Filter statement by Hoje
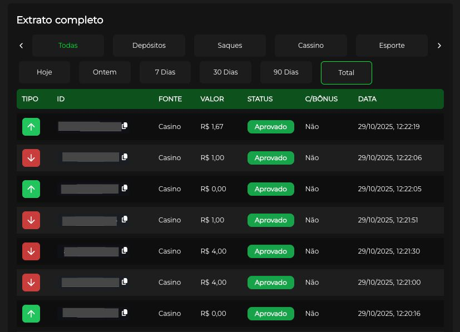Image resolution: width=460 pixels, height=332 pixels. [x=44, y=72]
